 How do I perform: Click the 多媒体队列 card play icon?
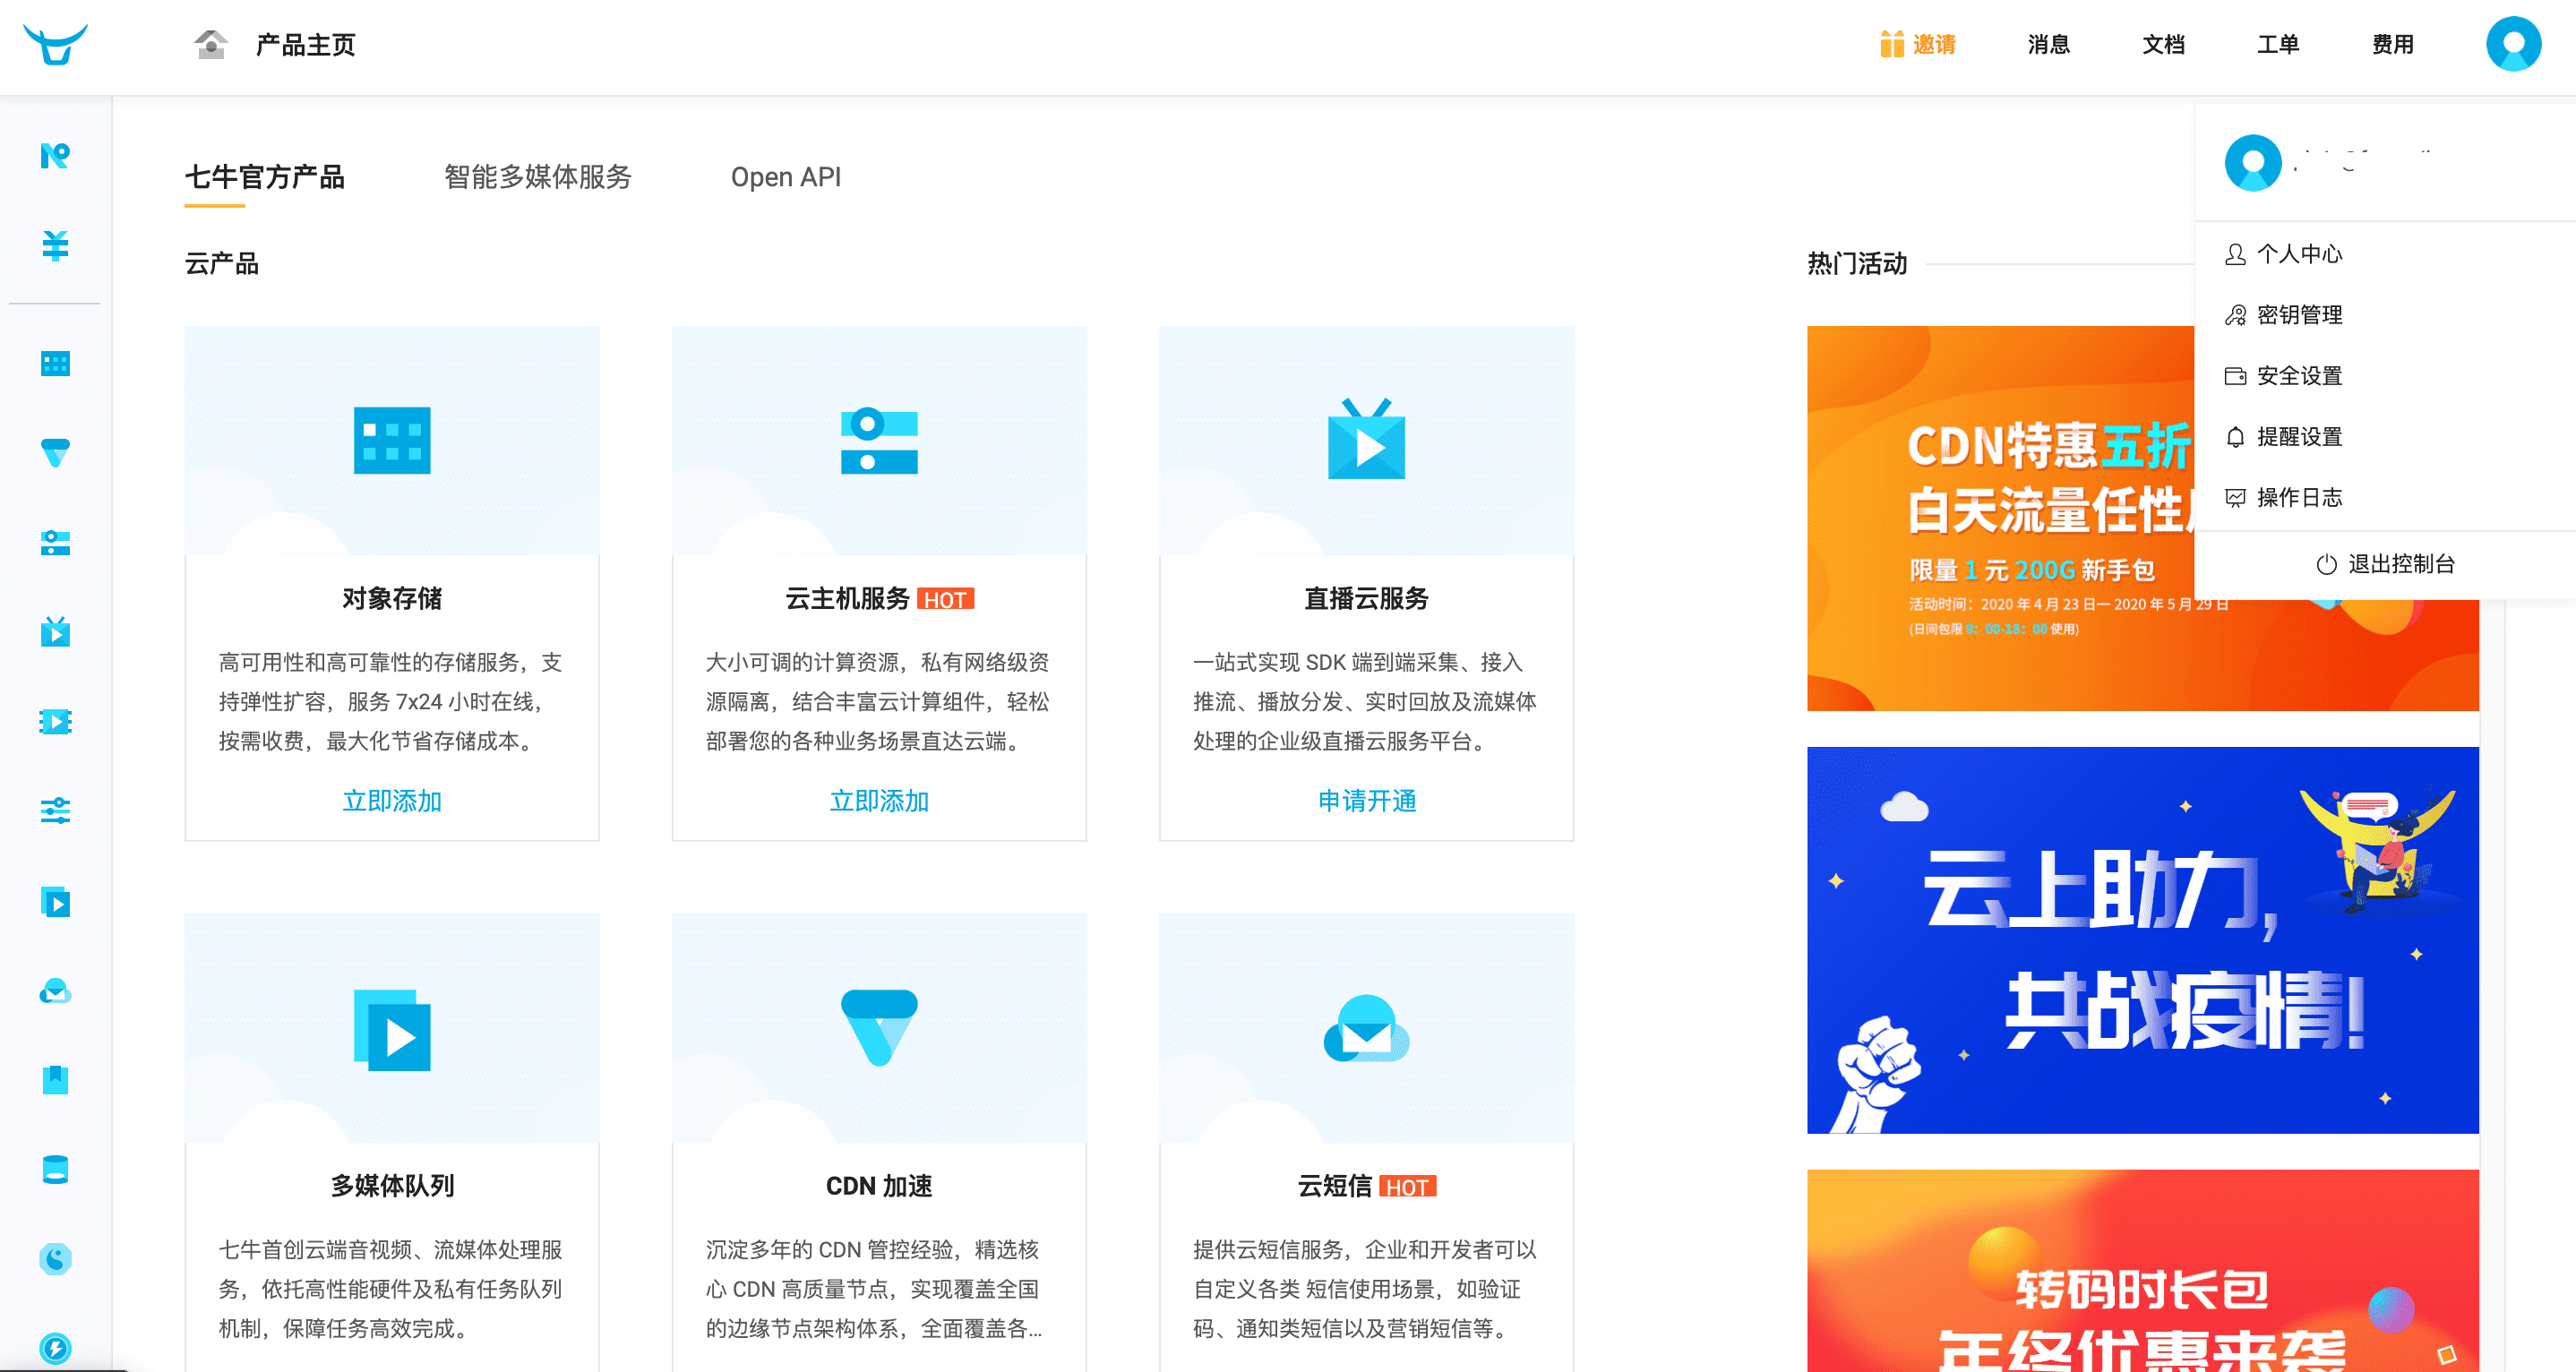(392, 1030)
